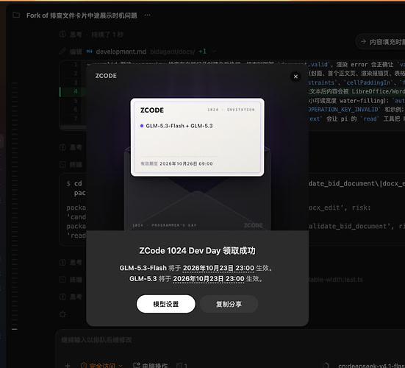Expand the chevron after the +1 change count
The image size is (405, 368).
tap(214, 52)
